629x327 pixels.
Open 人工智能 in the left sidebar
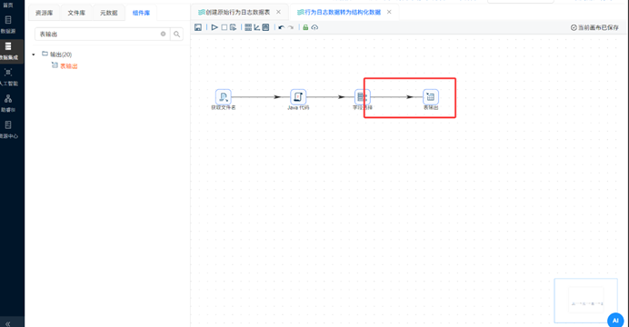(8, 77)
